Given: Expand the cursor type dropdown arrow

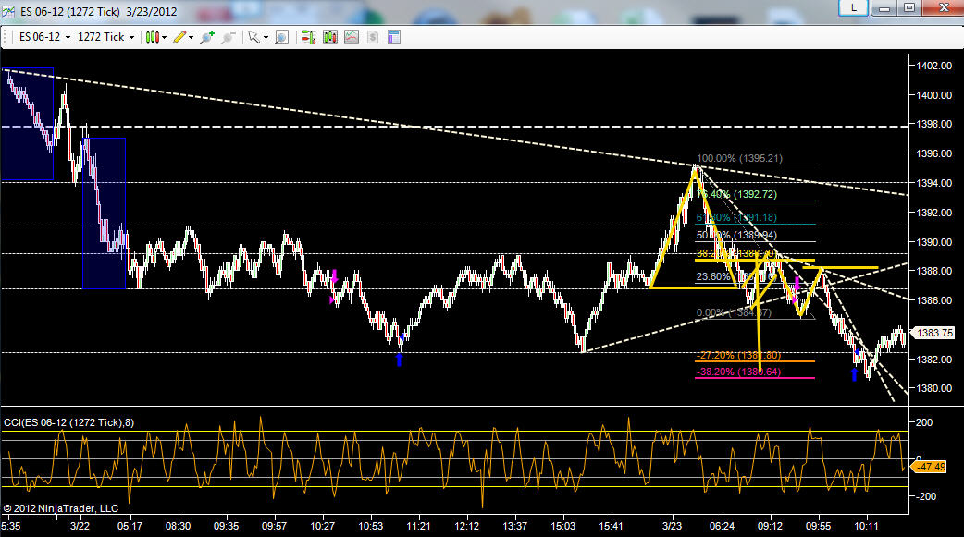Looking at the screenshot, I should click(266, 38).
